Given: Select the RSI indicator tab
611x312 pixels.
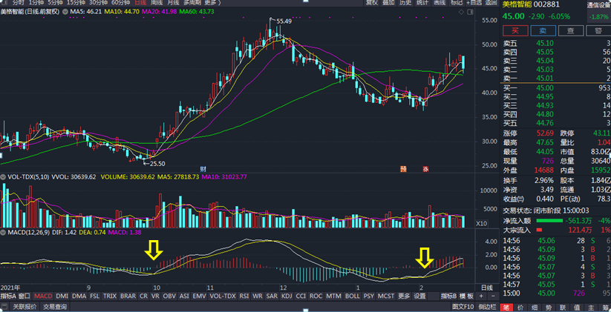Looking at the screenshot, I should tap(244, 296).
